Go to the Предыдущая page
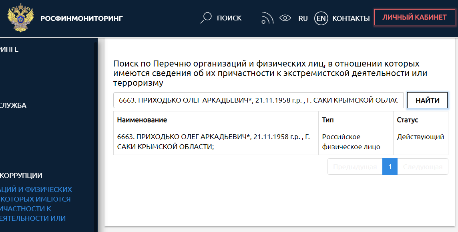 click(355, 167)
